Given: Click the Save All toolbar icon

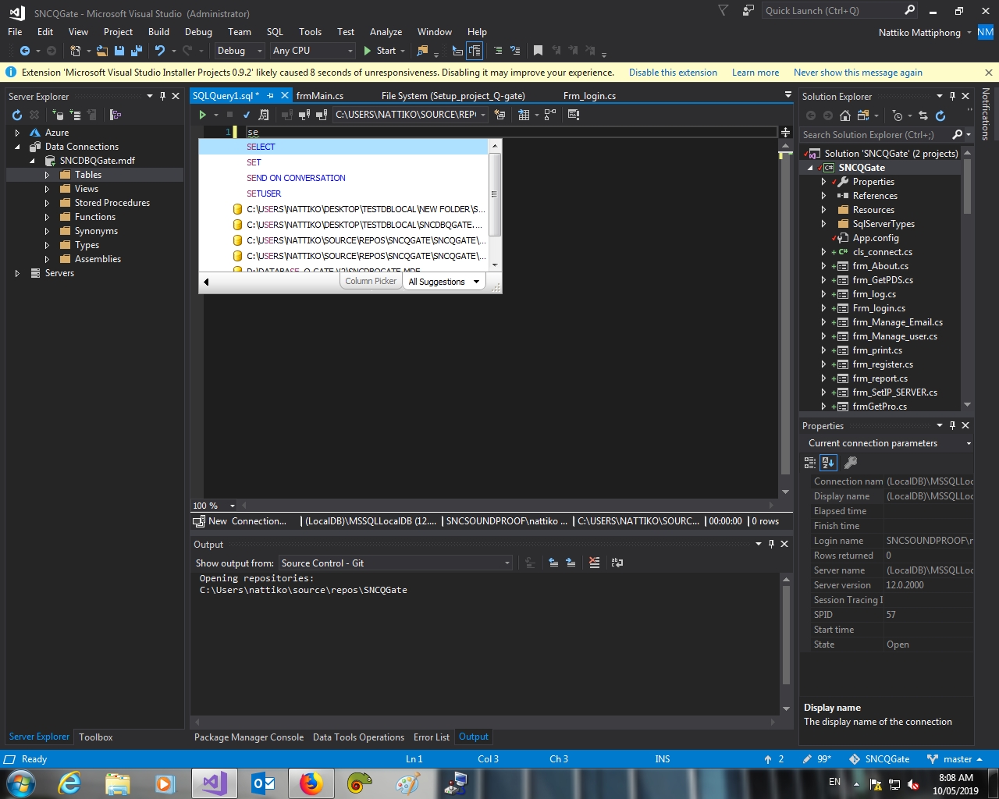Looking at the screenshot, I should (137, 51).
